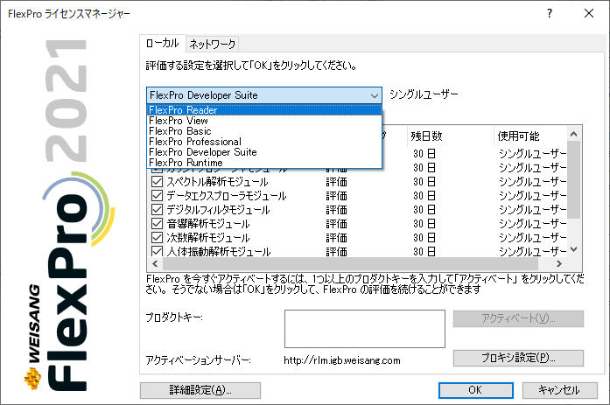The height and width of the screenshot is (405, 610).
Task: Click 評価 cell in 次数解析モジュール row
Action: [337, 238]
